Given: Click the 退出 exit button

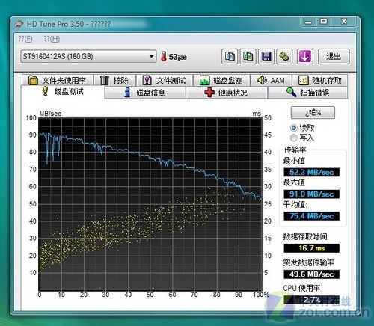Looking at the screenshot, I should coord(334,57).
